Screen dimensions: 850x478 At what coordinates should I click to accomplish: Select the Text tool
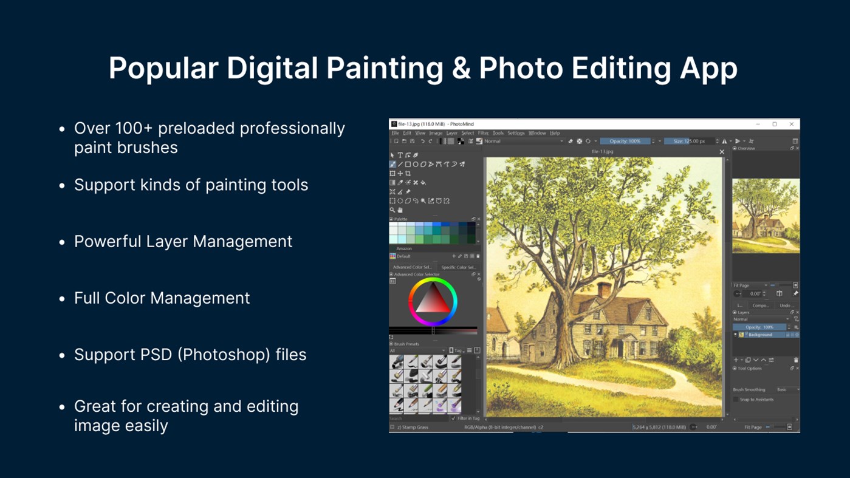click(x=400, y=155)
